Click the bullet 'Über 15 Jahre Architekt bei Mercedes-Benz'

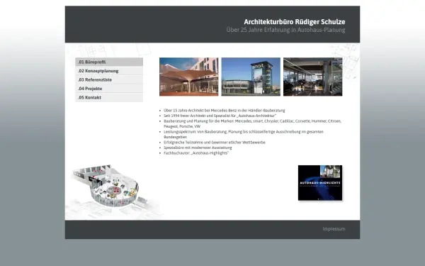[224, 111]
